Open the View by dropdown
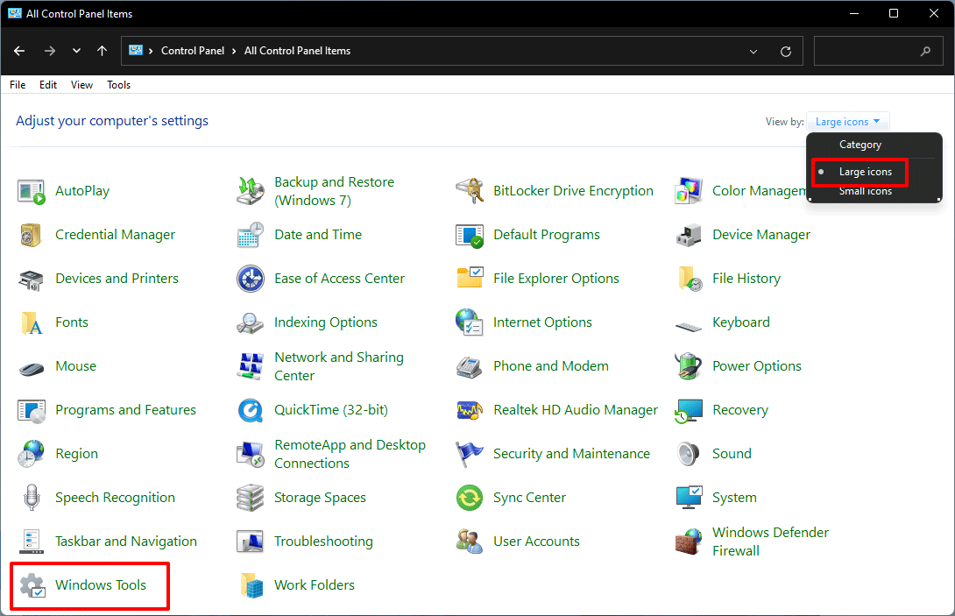The height and width of the screenshot is (616, 955). coord(847,121)
